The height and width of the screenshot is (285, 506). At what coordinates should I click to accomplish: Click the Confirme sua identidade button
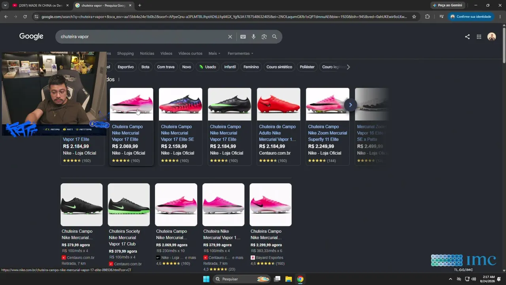470,17
